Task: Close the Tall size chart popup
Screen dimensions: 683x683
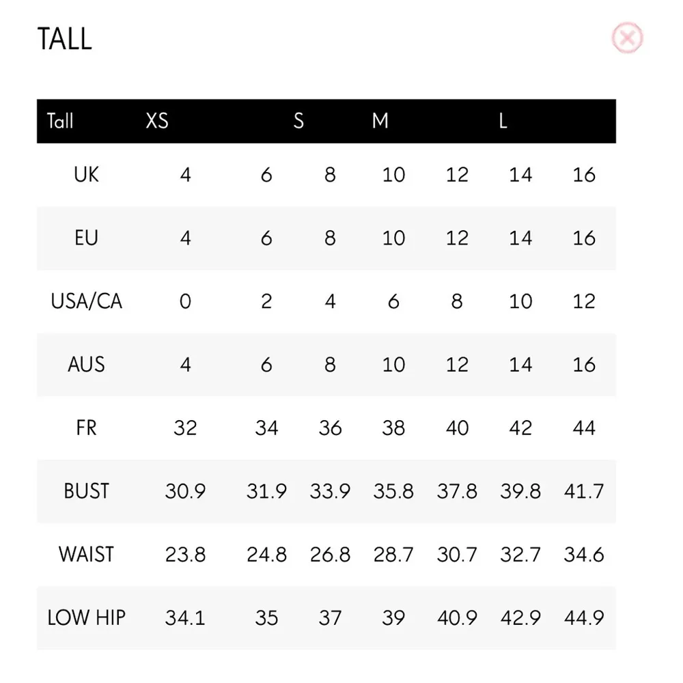Action: (628, 38)
